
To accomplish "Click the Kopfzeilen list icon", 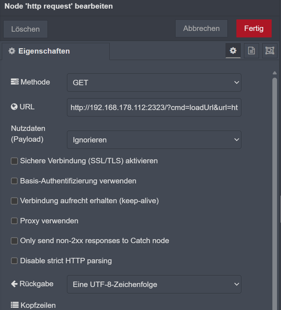I will click(x=14, y=305).
